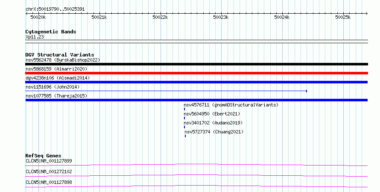Image resolution: width=380 pixels, height=192 pixels.
Task: Open variant nsv1151696 (John2014) label
Action: tap(53, 87)
